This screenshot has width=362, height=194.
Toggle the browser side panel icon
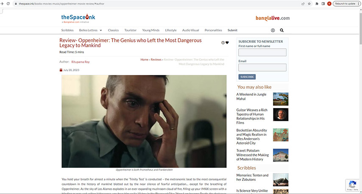coord(323,4)
